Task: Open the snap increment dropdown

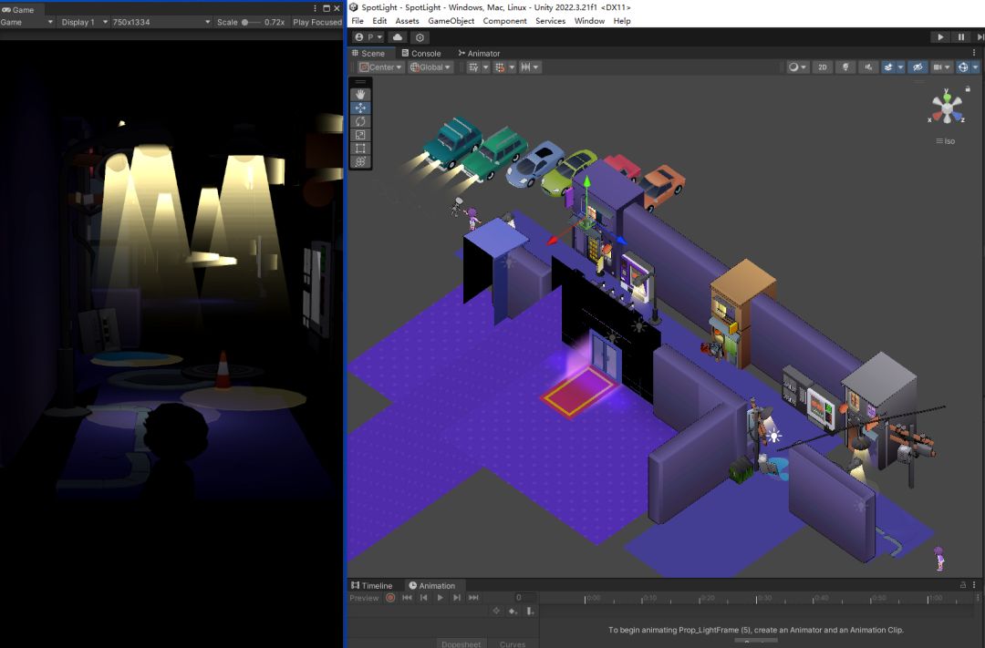Action: pyautogui.click(x=530, y=67)
